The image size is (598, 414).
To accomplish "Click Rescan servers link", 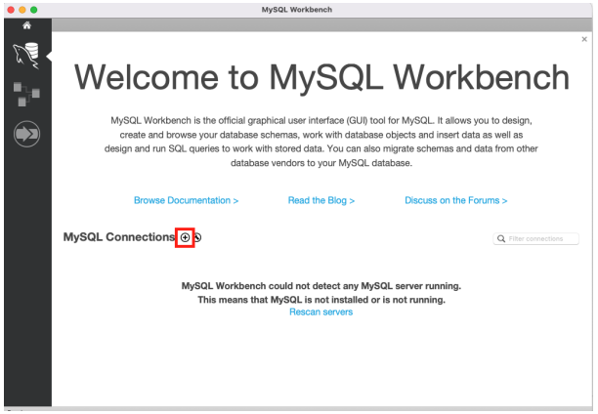I will [321, 311].
